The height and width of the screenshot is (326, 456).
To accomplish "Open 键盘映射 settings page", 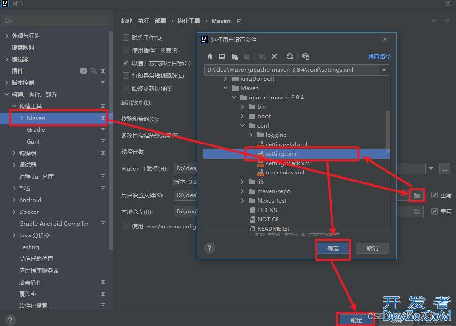I will (23, 48).
